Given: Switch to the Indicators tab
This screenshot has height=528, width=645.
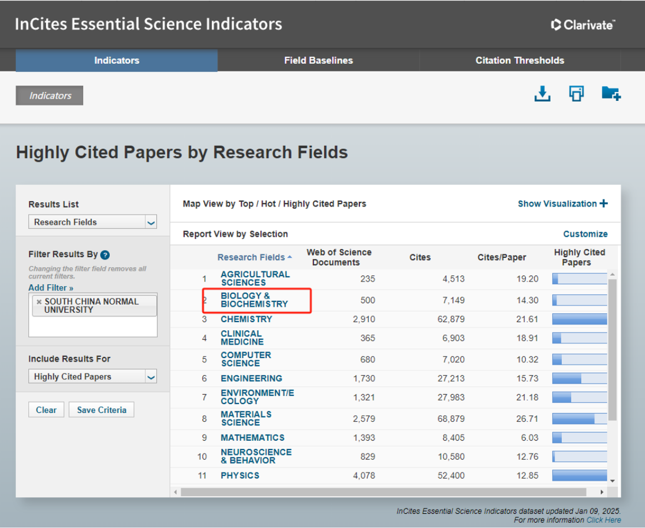Looking at the screenshot, I should [x=116, y=60].
